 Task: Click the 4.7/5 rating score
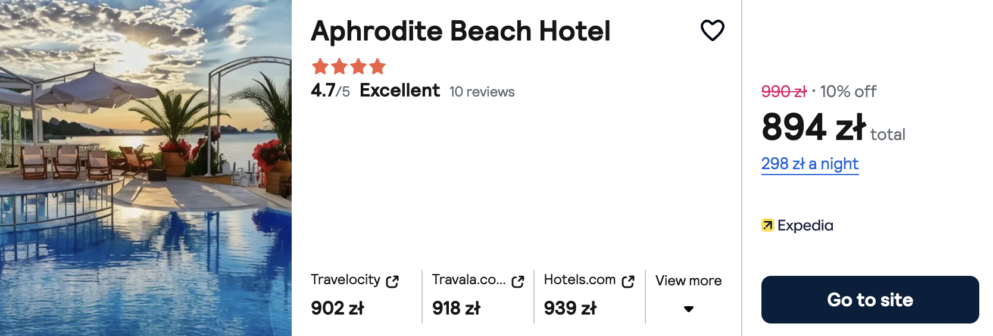(x=330, y=91)
